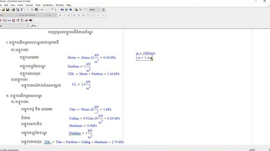Image resolution: width=270 pixels, height=151 pixels.
Task: Toggle left text alignment
Action: coord(74,15)
